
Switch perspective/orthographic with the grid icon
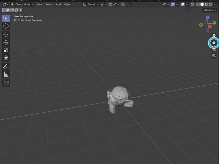[214, 56]
